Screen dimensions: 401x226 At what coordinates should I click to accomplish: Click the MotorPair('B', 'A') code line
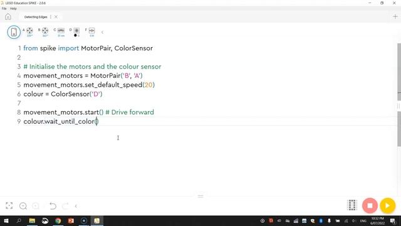(x=83, y=76)
